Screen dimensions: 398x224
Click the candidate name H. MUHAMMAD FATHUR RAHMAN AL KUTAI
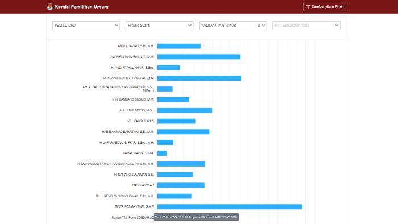pyautogui.click(x=115, y=164)
